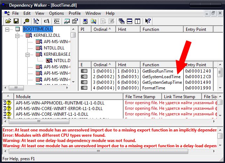Toggle the Full Paths c:\ icon
225x163 pixels.
(x=47, y=21)
